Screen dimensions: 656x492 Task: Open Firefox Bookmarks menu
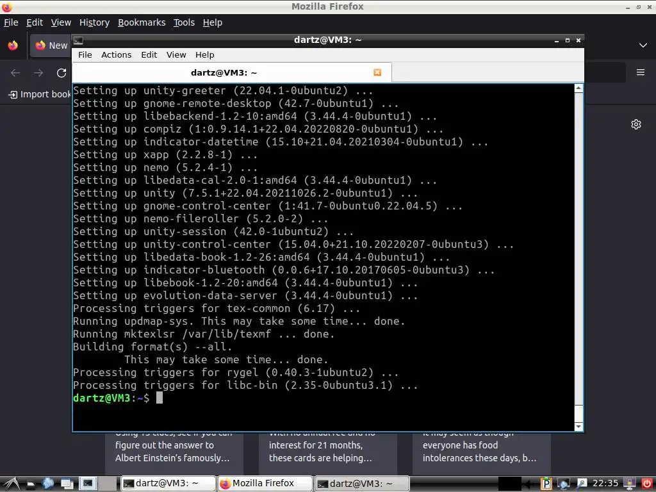[142, 22]
